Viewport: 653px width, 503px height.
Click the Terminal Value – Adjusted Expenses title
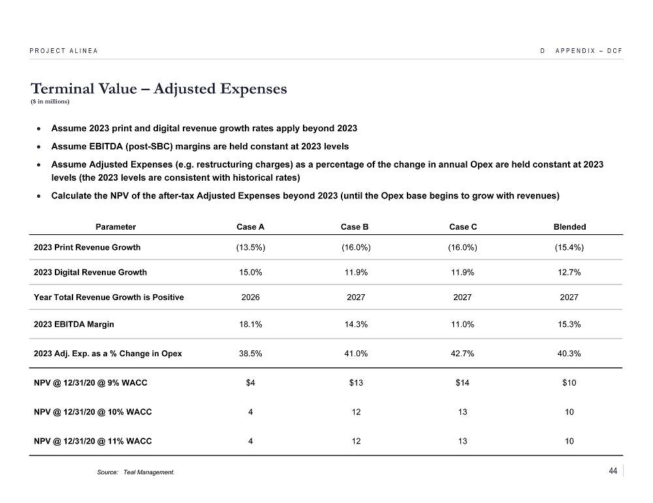[x=159, y=89]
